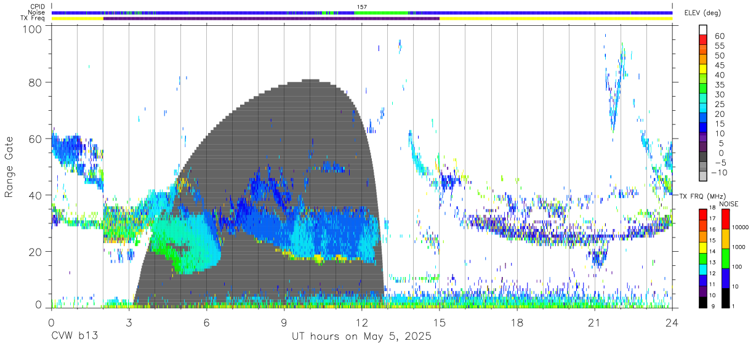Click the CPID label at top left
This screenshot has height=349, width=756.
pos(37,7)
